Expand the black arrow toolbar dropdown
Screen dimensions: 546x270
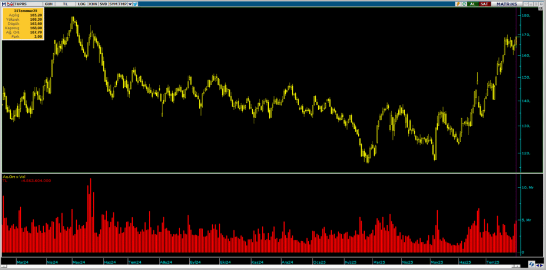(x=130, y=4)
